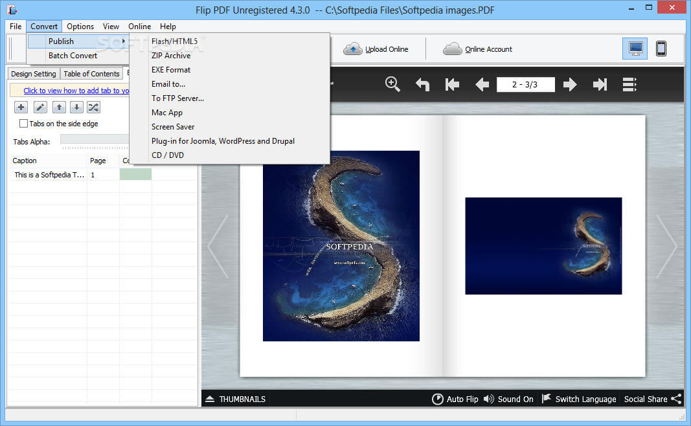691x426 pixels.
Task: Click the right page island image
Action: (543, 246)
